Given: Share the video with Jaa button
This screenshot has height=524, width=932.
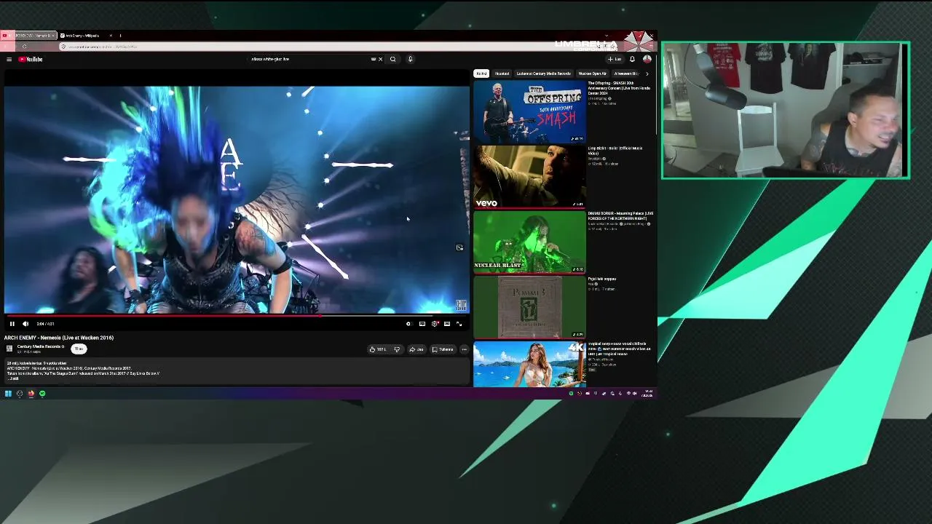Looking at the screenshot, I should coord(416,349).
